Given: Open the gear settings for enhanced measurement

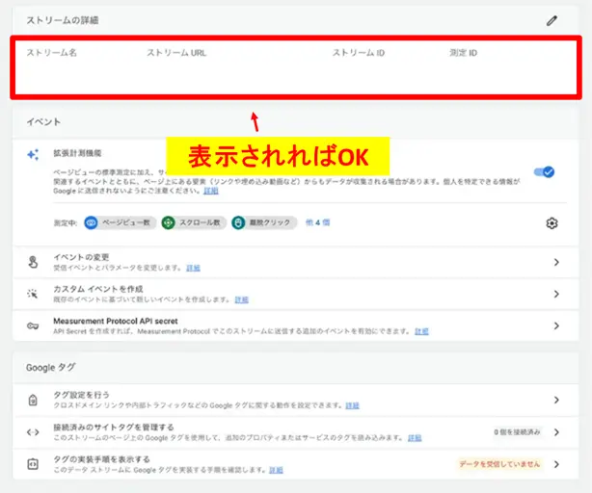Looking at the screenshot, I should tap(552, 223).
